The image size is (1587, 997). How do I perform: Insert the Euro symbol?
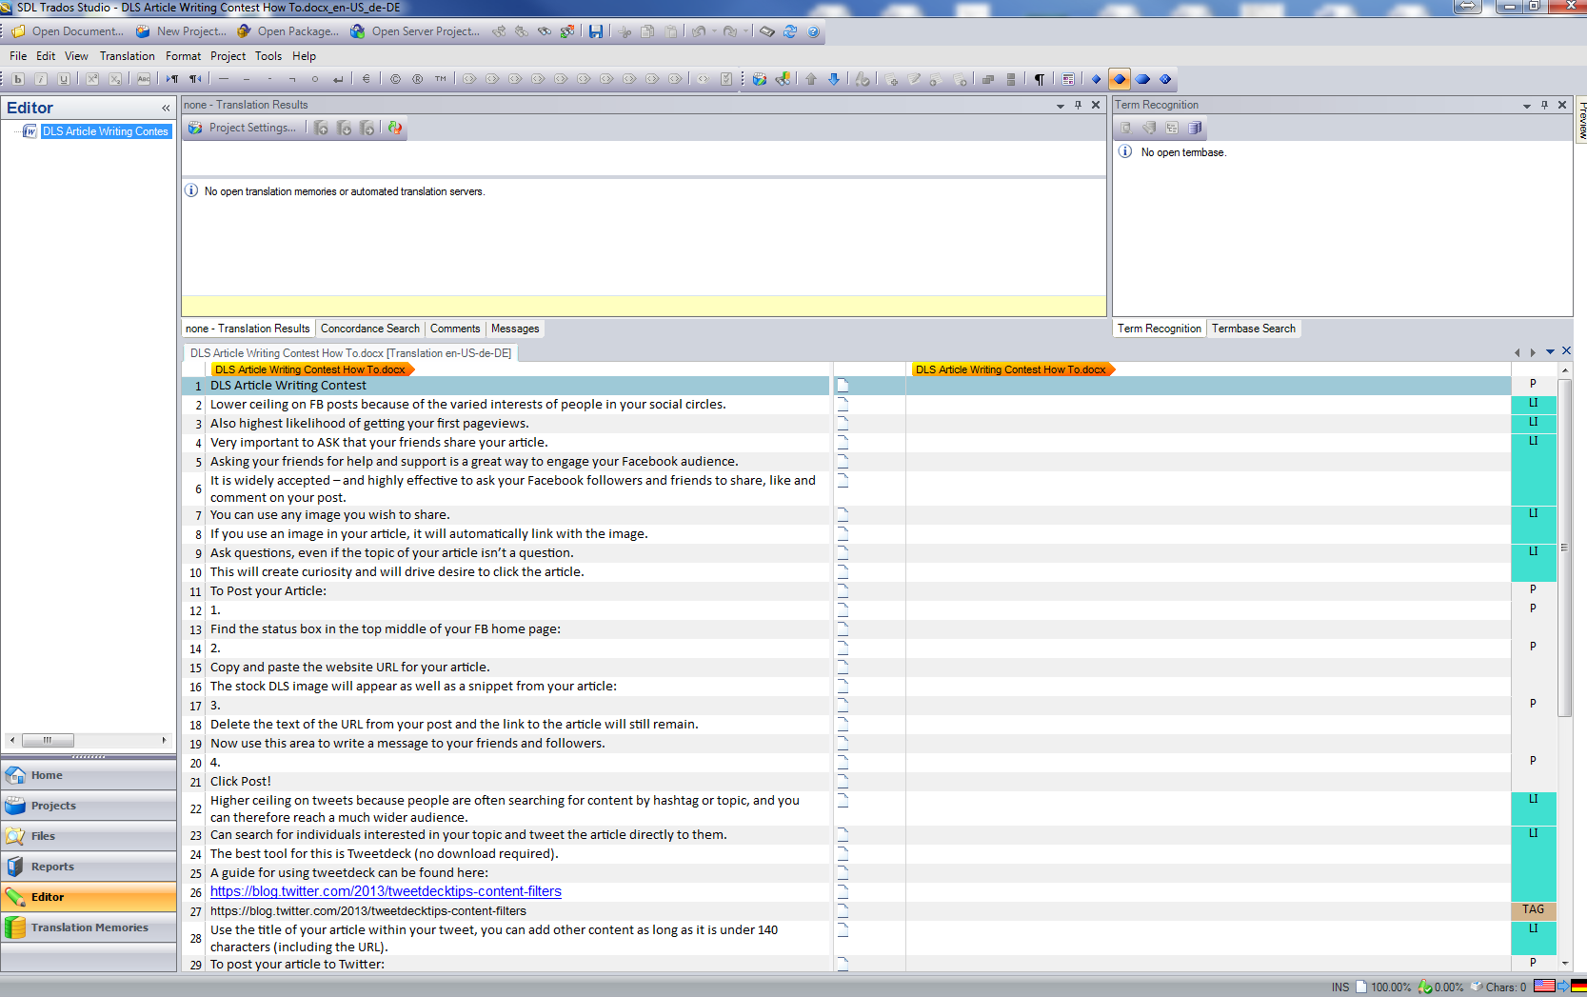366,79
